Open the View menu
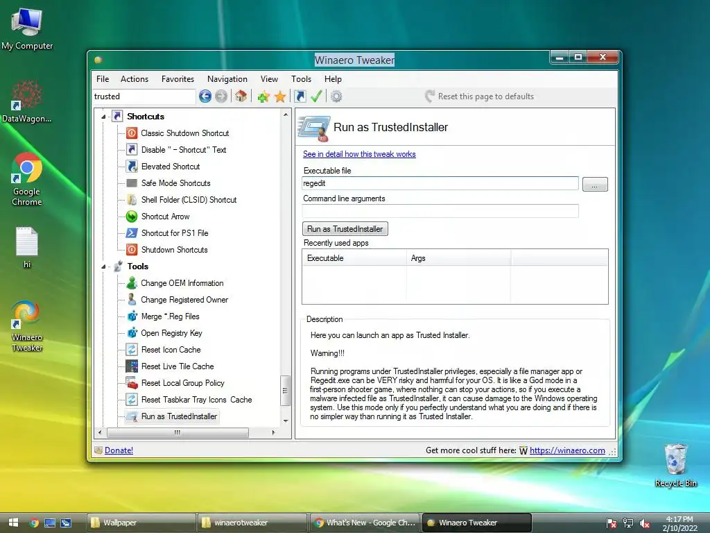This screenshot has width=710, height=533. (x=269, y=79)
